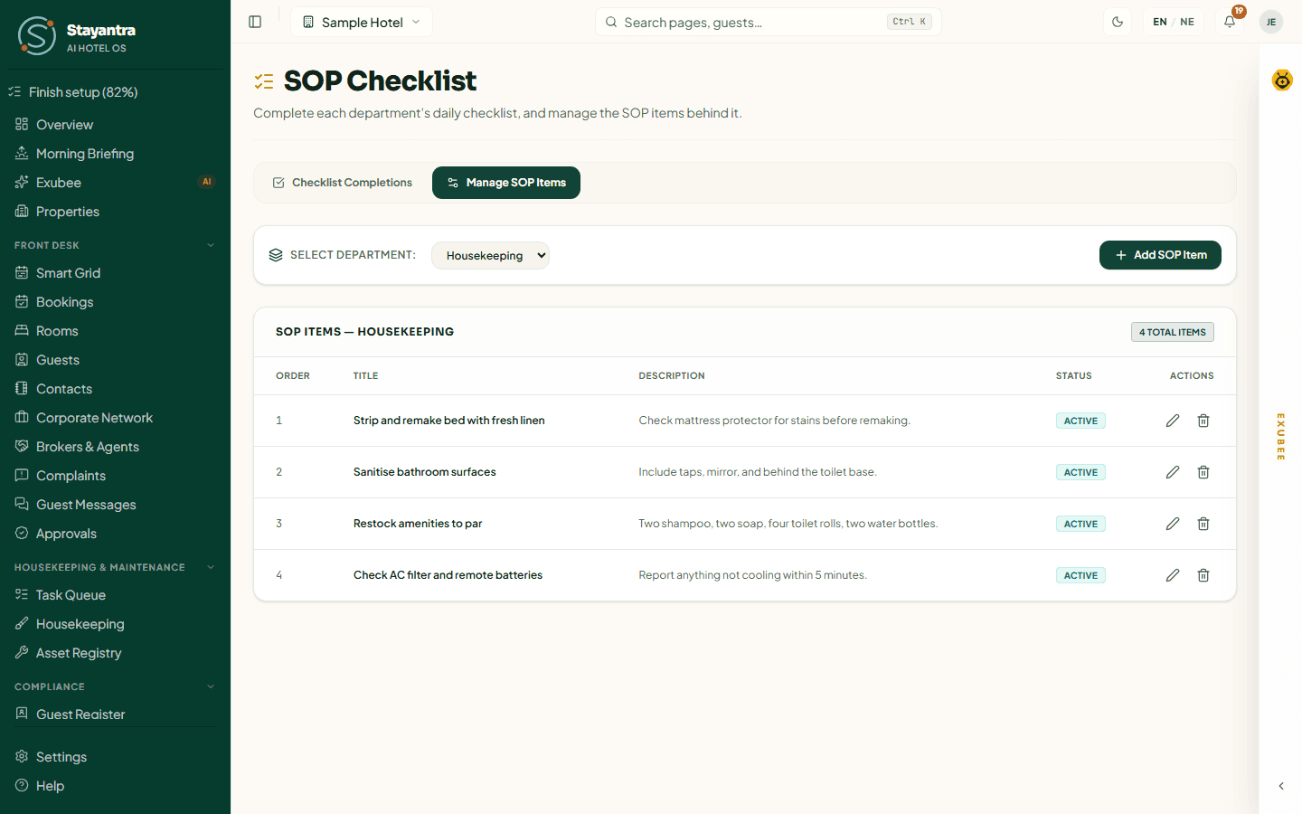Open Guests page
This screenshot has width=1302, height=814.
click(x=115, y=360)
